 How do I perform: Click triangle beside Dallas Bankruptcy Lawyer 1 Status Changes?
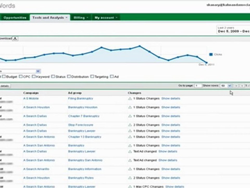click(130, 131)
